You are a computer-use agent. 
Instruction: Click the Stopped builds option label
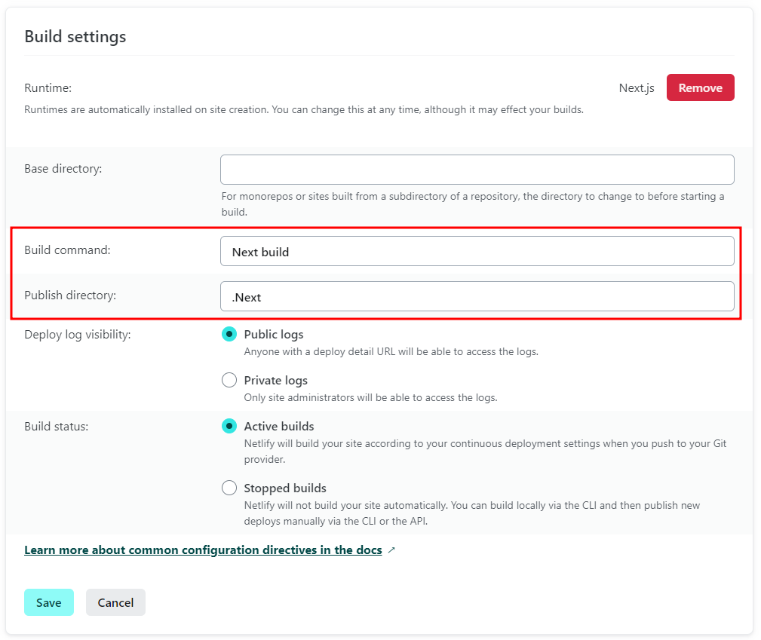(285, 488)
